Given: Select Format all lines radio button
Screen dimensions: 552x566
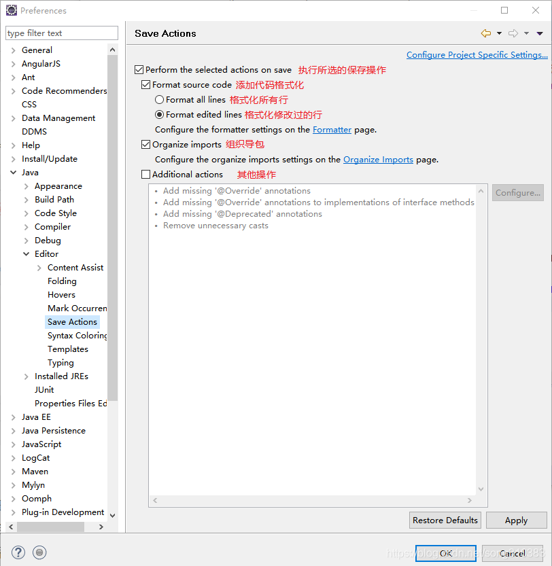Looking at the screenshot, I should 159,100.
